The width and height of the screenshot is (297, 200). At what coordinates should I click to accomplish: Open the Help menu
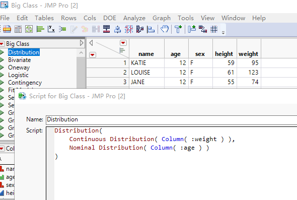259,18
